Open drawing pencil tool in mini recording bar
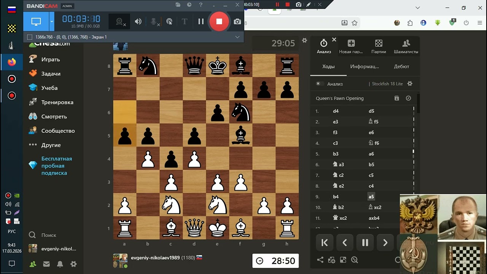Image resolution: width=487 pixels, height=274 pixels. pos(309,5)
